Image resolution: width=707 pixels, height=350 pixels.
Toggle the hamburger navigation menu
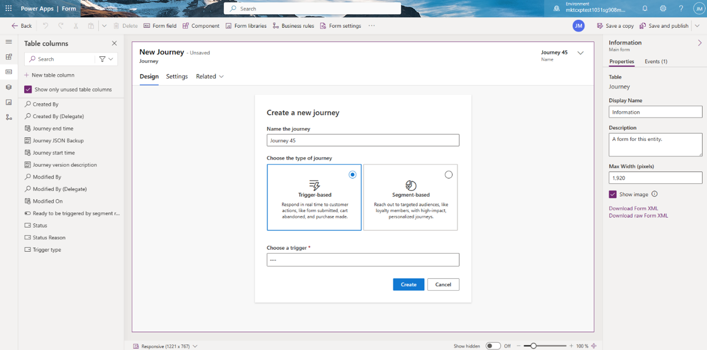(9, 42)
